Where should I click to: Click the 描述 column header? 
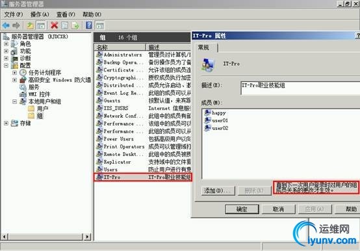pos(169,47)
